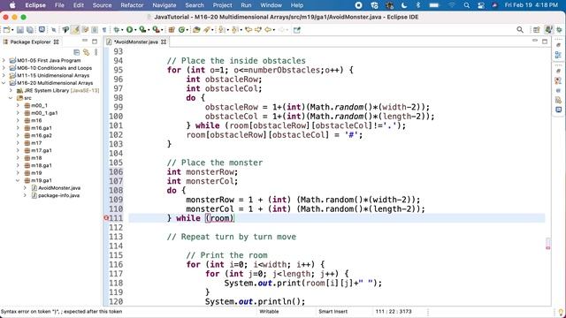Open the Outline view from right trim
566x318 pixels.
click(558, 55)
